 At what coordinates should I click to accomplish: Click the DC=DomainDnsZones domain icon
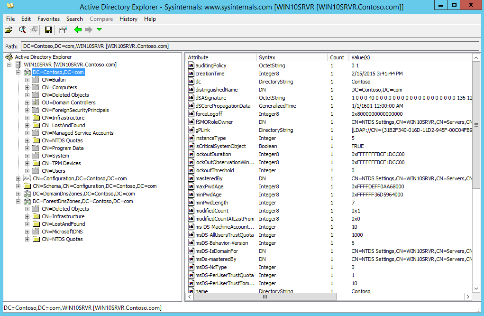pyautogui.click(x=27, y=194)
